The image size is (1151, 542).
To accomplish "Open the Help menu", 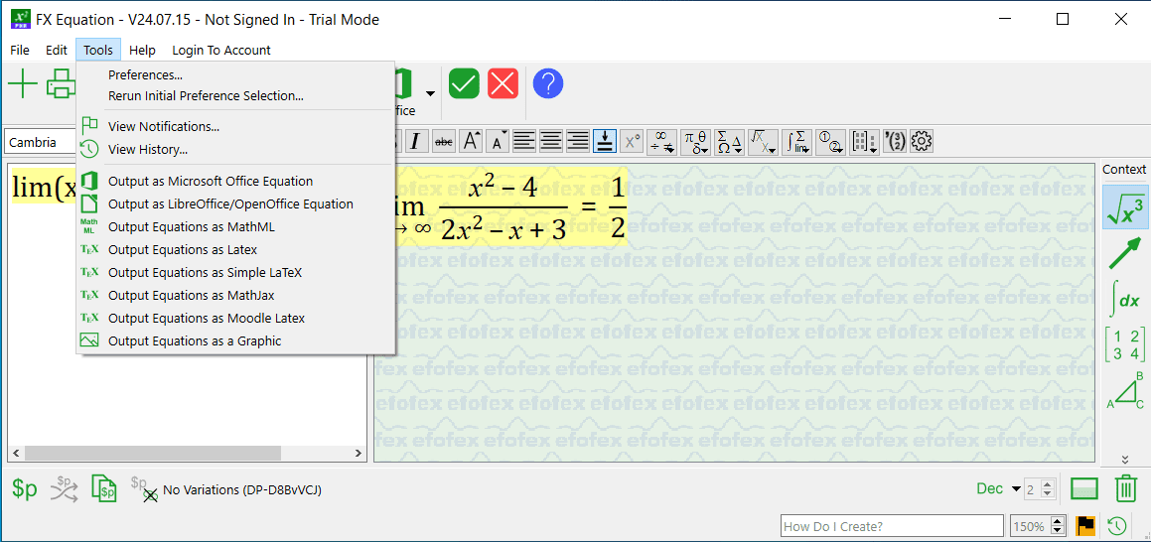I will 142,50.
